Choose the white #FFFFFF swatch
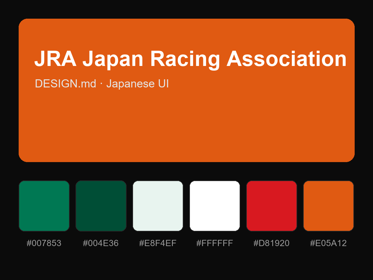This screenshot has width=373, height=280. pyautogui.click(x=215, y=206)
